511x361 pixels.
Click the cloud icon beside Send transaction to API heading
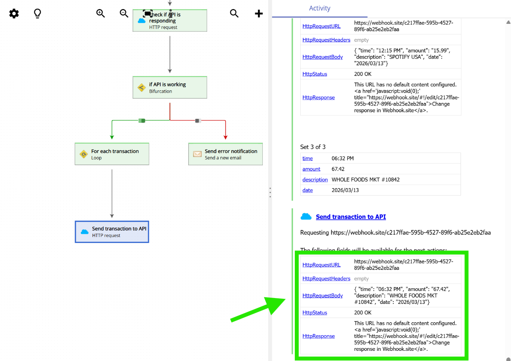306,216
